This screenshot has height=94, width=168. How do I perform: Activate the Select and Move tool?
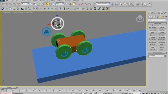click(x=47, y=4)
